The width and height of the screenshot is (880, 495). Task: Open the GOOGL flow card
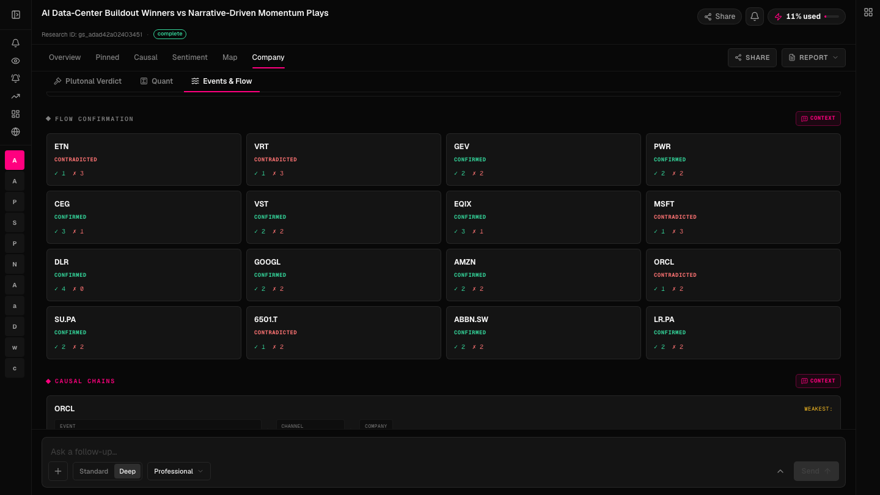tap(343, 275)
